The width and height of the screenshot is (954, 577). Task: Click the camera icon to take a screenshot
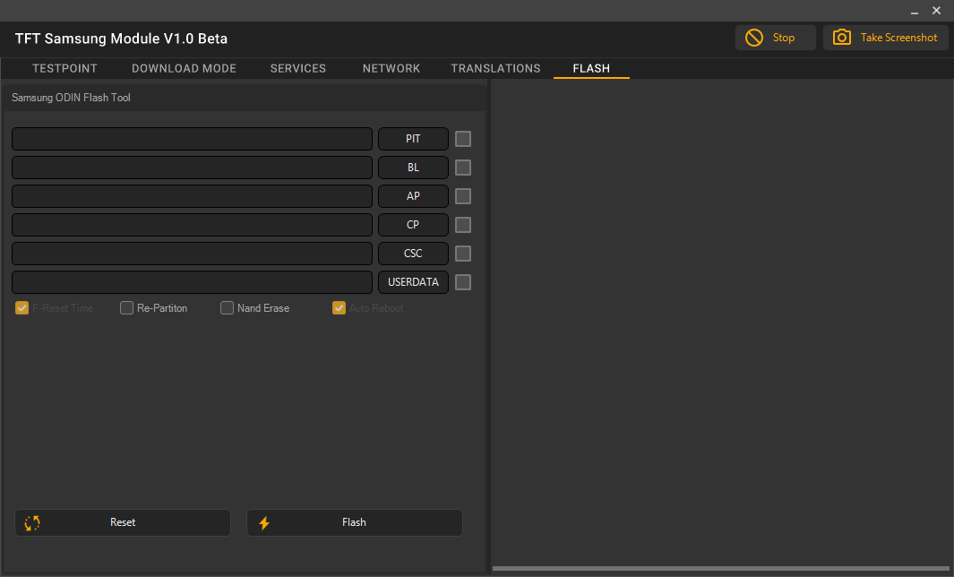coord(842,38)
